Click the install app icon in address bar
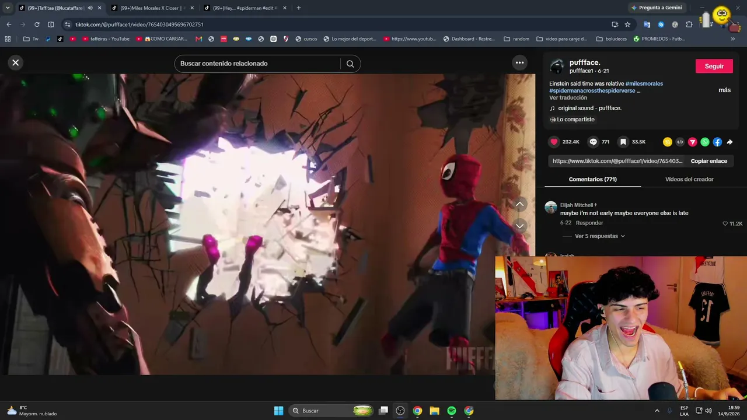Image resolution: width=747 pixels, height=420 pixels. (615, 24)
